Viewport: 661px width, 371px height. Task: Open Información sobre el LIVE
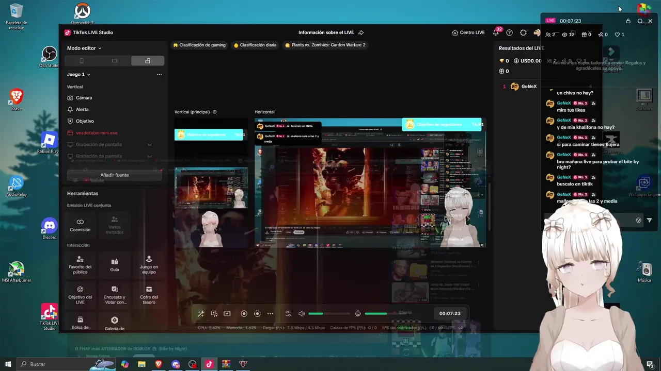[326, 32]
